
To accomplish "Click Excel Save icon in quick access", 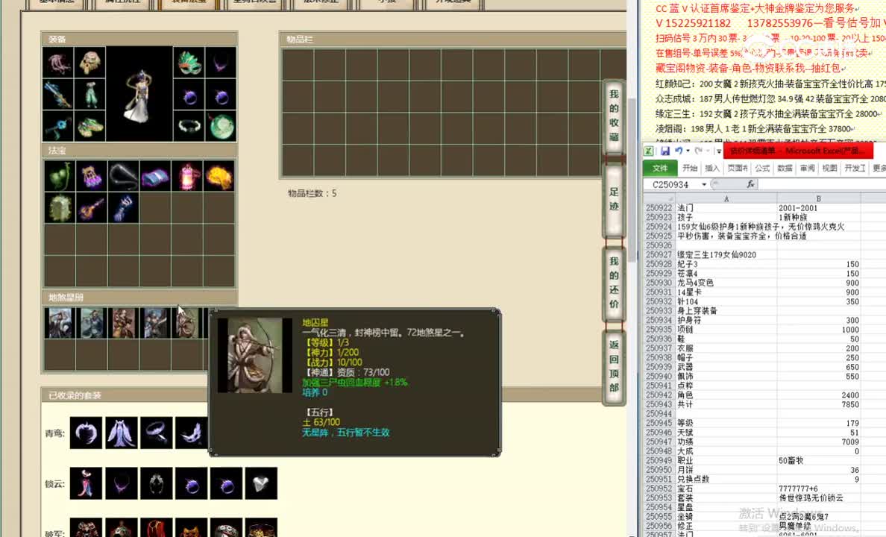I will (x=665, y=151).
